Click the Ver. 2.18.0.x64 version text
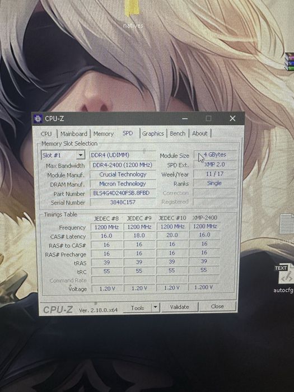The height and width of the screenshot is (392, 294). point(98,310)
